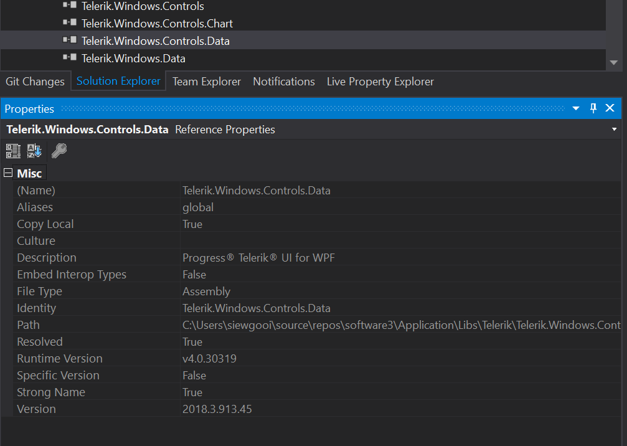Viewport: 627px width, 446px height.
Task: Click the Telerik.Windows.Data reference icon
Action: coord(69,58)
